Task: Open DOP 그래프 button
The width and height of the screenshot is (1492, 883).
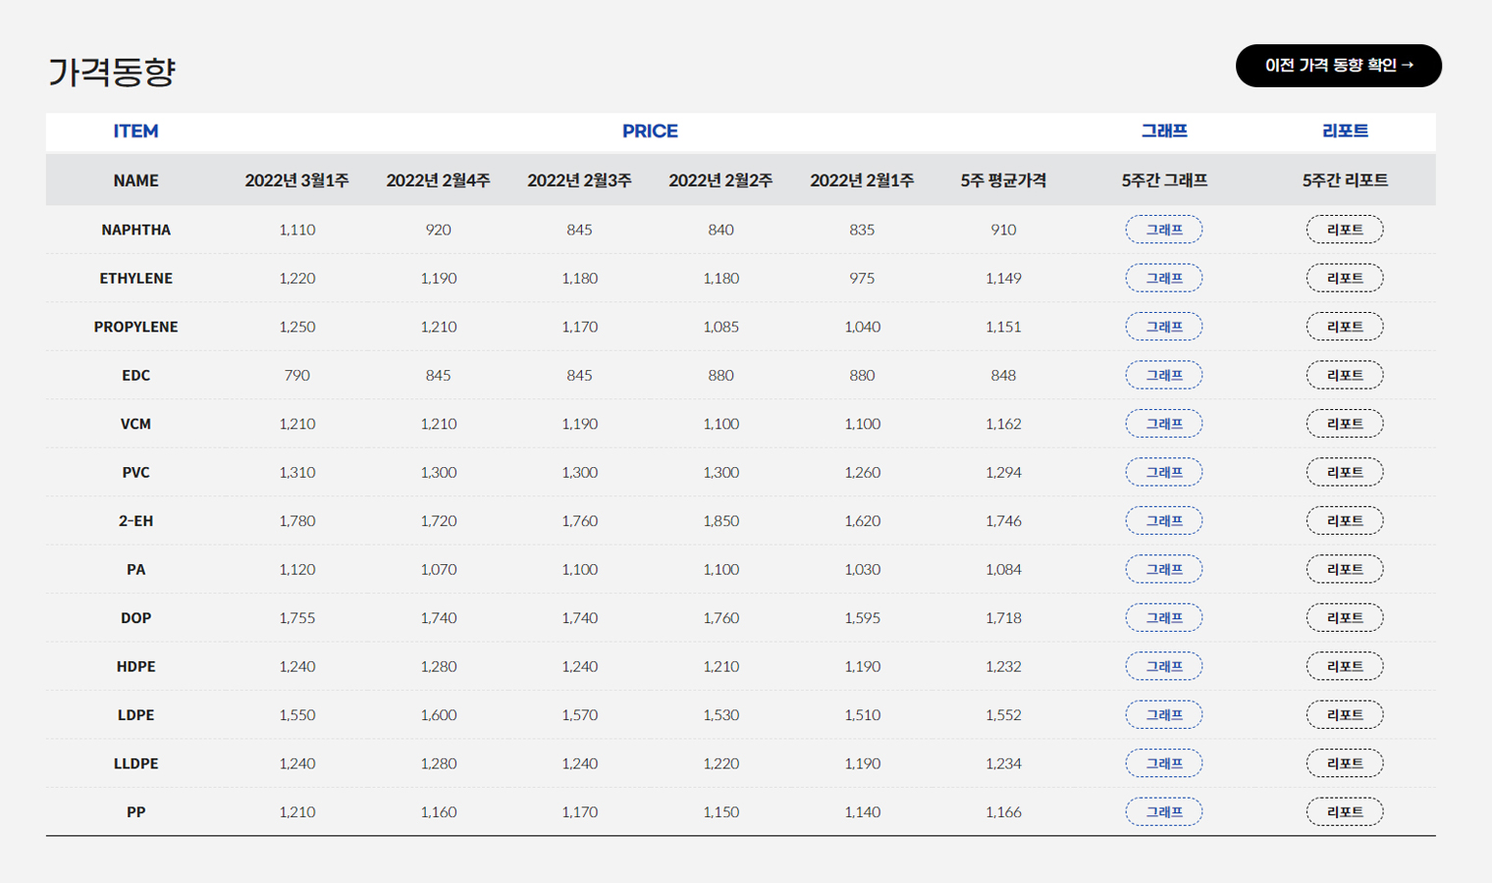Action: (1164, 618)
